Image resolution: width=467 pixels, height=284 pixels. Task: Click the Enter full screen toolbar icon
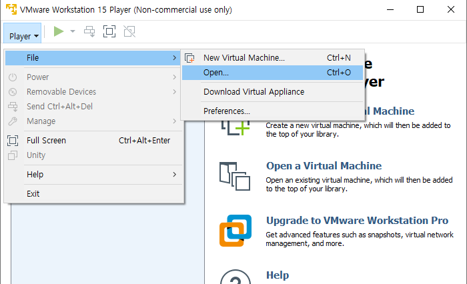pyautogui.click(x=109, y=31)
